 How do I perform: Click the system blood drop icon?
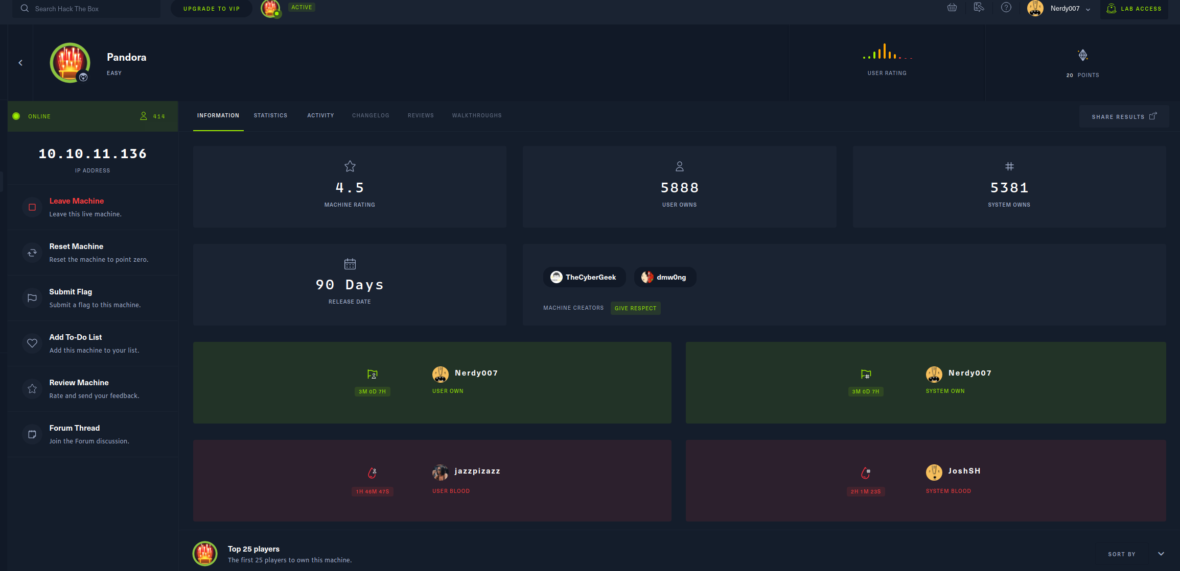point(866,473)
